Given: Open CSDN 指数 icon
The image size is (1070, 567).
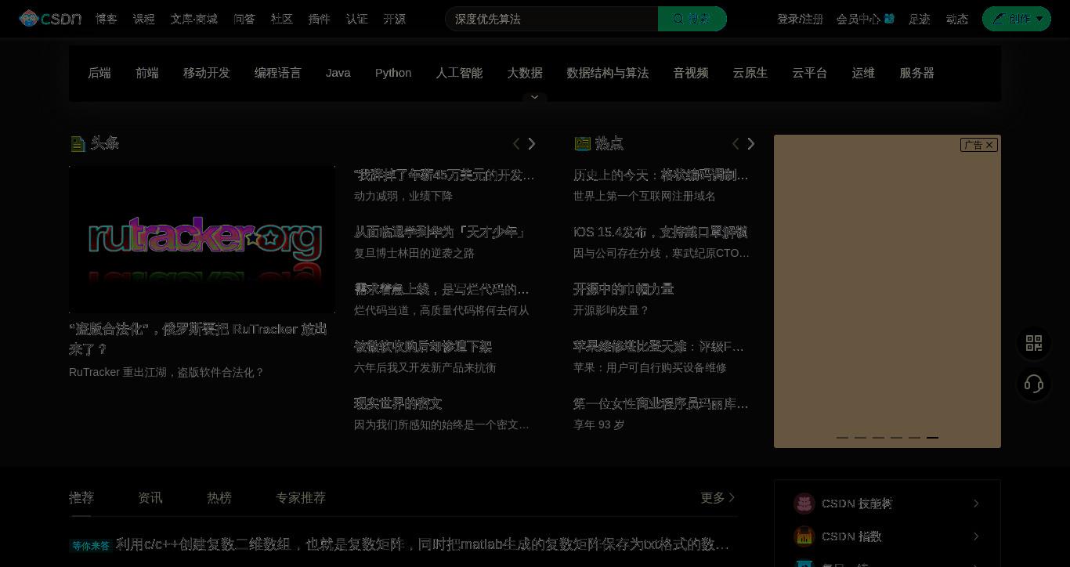Looking at the screenshot, I should [x=804, y=536].
